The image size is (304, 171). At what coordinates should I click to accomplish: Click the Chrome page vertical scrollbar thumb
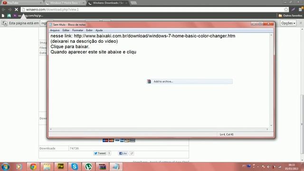(302, 124)
